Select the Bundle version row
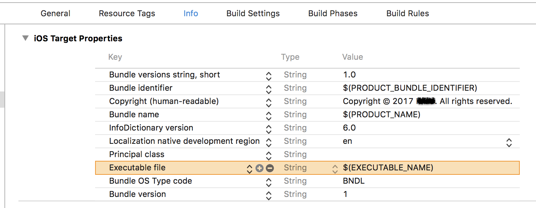 pyautogui.click(x=138, y=194)
